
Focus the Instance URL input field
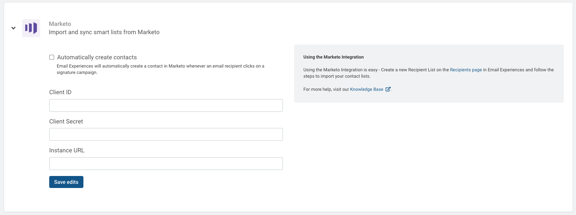pyautogui.click(x=166, y=164)
